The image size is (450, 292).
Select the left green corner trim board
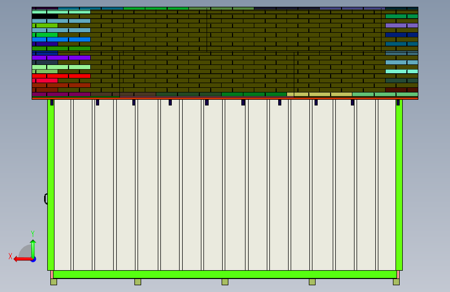tap(51, 185)
